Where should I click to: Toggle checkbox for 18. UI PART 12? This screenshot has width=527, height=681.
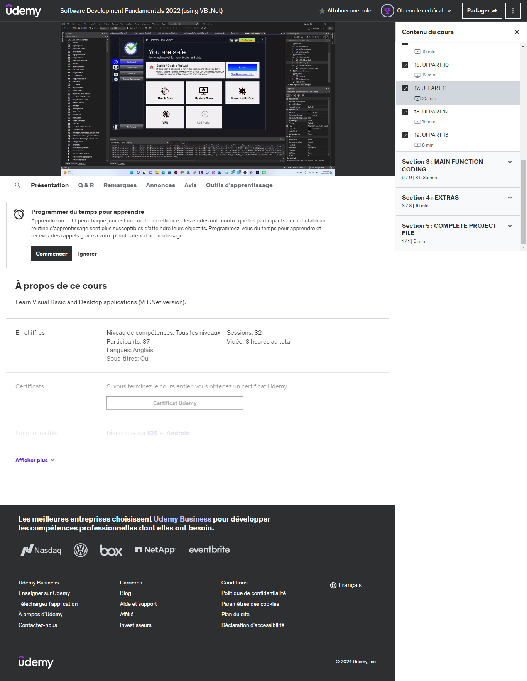tap(405, 112)
